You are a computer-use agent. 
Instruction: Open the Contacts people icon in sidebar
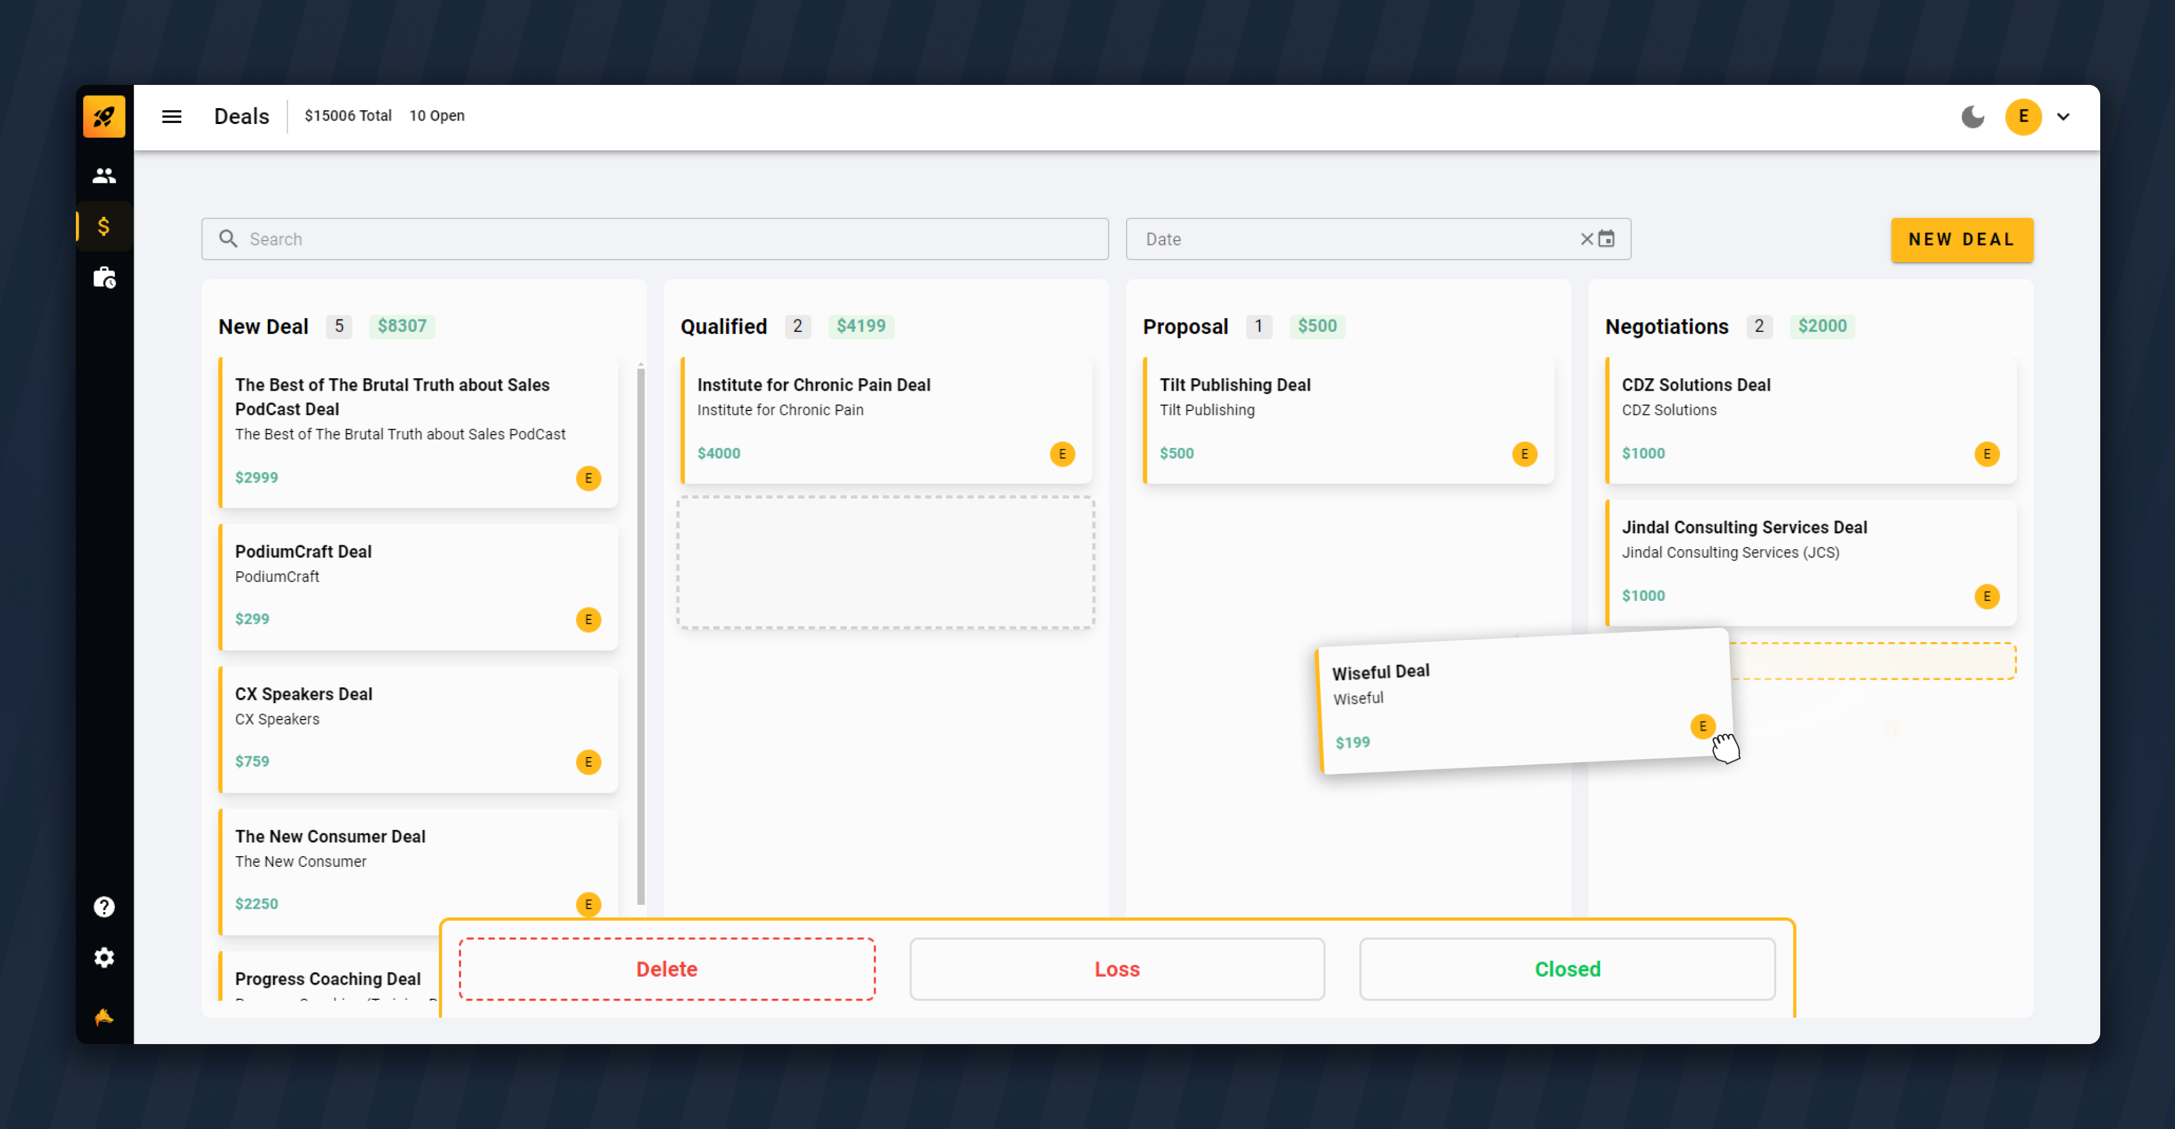[x=104, y=176]
